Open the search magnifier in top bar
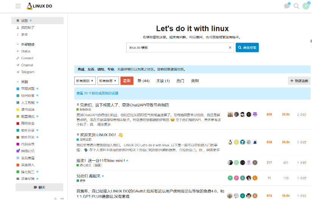Image resolution: width=313 pixels, height=201 pixels. pyautogui.click(x=296, y=6)
